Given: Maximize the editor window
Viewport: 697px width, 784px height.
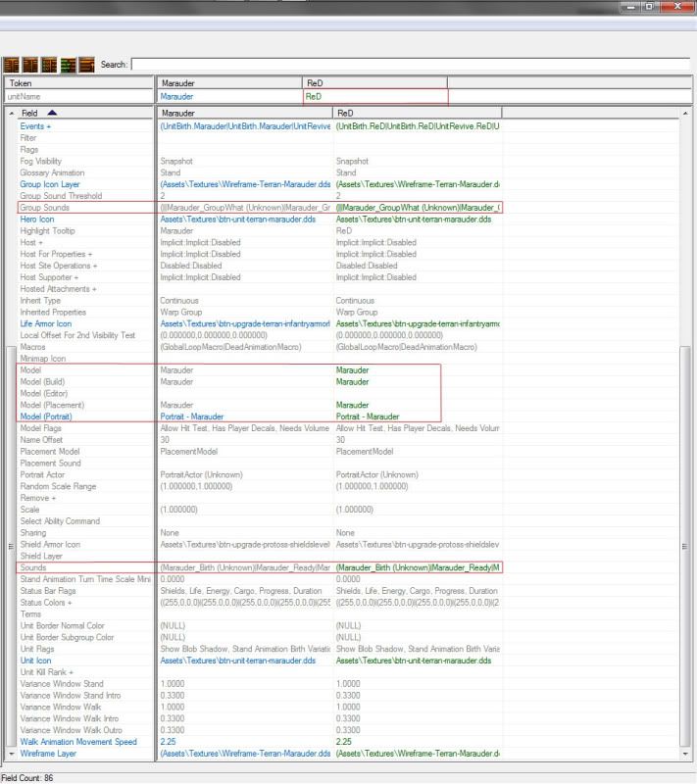Looking at the screenshot, I should [650, 7].
